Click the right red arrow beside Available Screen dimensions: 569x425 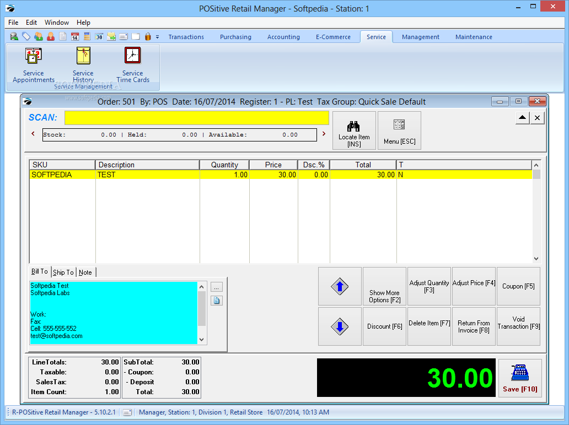tap(324, 134)
